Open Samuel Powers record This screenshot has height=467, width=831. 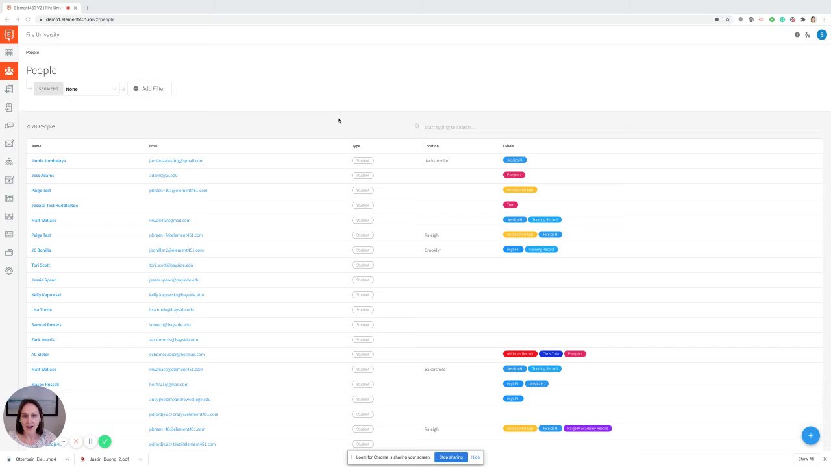(46, 325)
